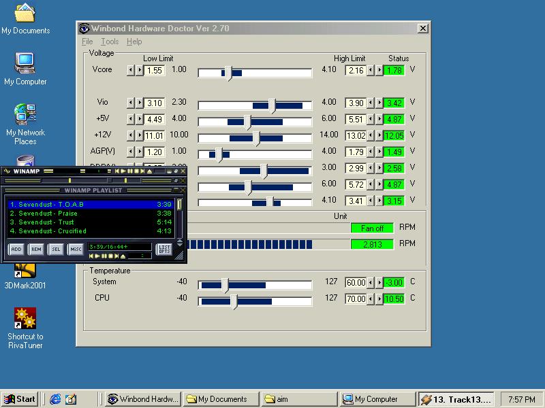
Task: Open the My Documents desktop icon
Action: [25, 19]
